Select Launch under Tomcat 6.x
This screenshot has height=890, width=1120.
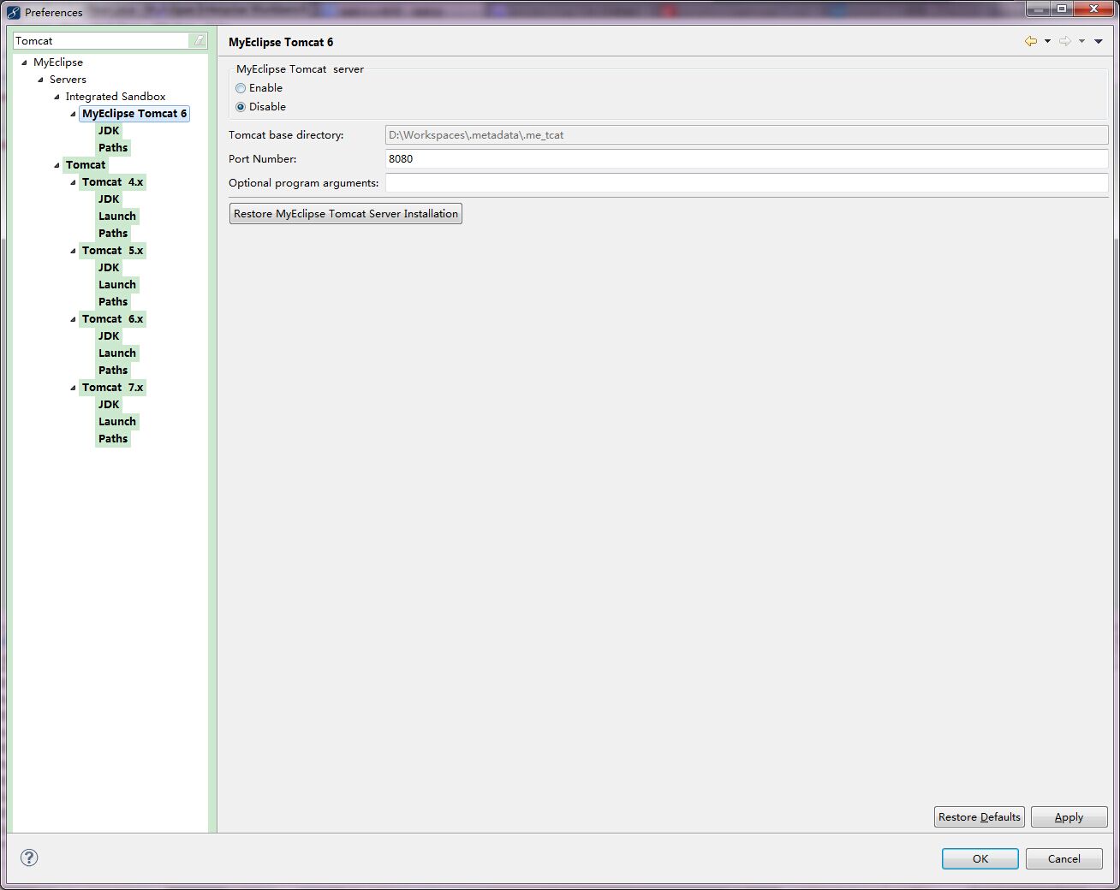point(117,353)
